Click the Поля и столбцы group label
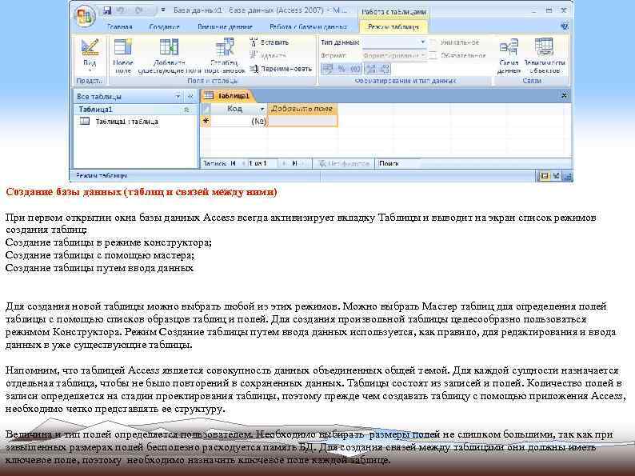 tap(212, 81)
